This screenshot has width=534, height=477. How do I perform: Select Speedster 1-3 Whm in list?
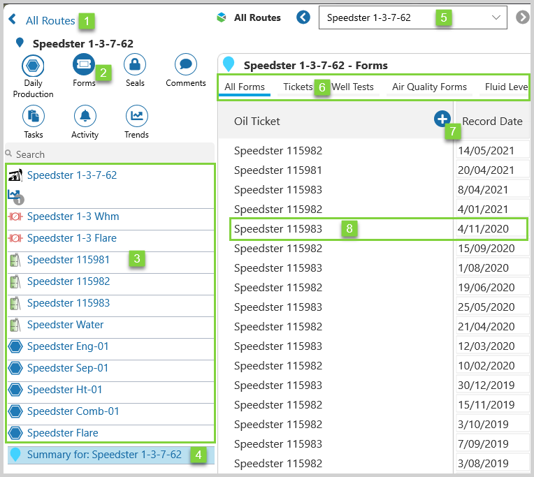73,217
